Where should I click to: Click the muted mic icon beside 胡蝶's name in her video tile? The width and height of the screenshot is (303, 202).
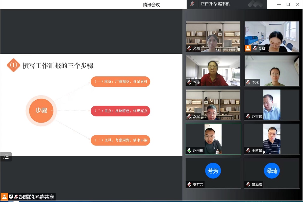pos(255,48)
